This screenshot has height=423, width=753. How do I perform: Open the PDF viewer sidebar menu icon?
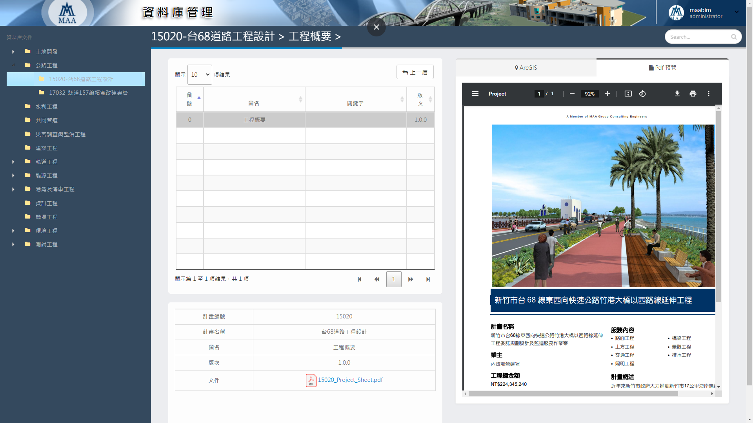tap(475, 94)
